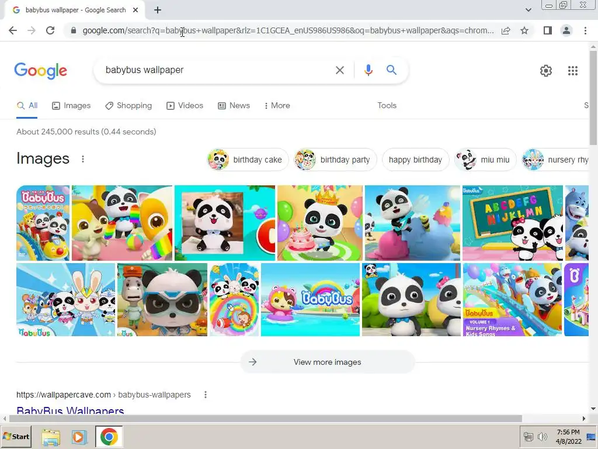Open the rabbit and panda heroes image
Screen dimensions: 598x449
pyautogui.click(x=65, y=300)
